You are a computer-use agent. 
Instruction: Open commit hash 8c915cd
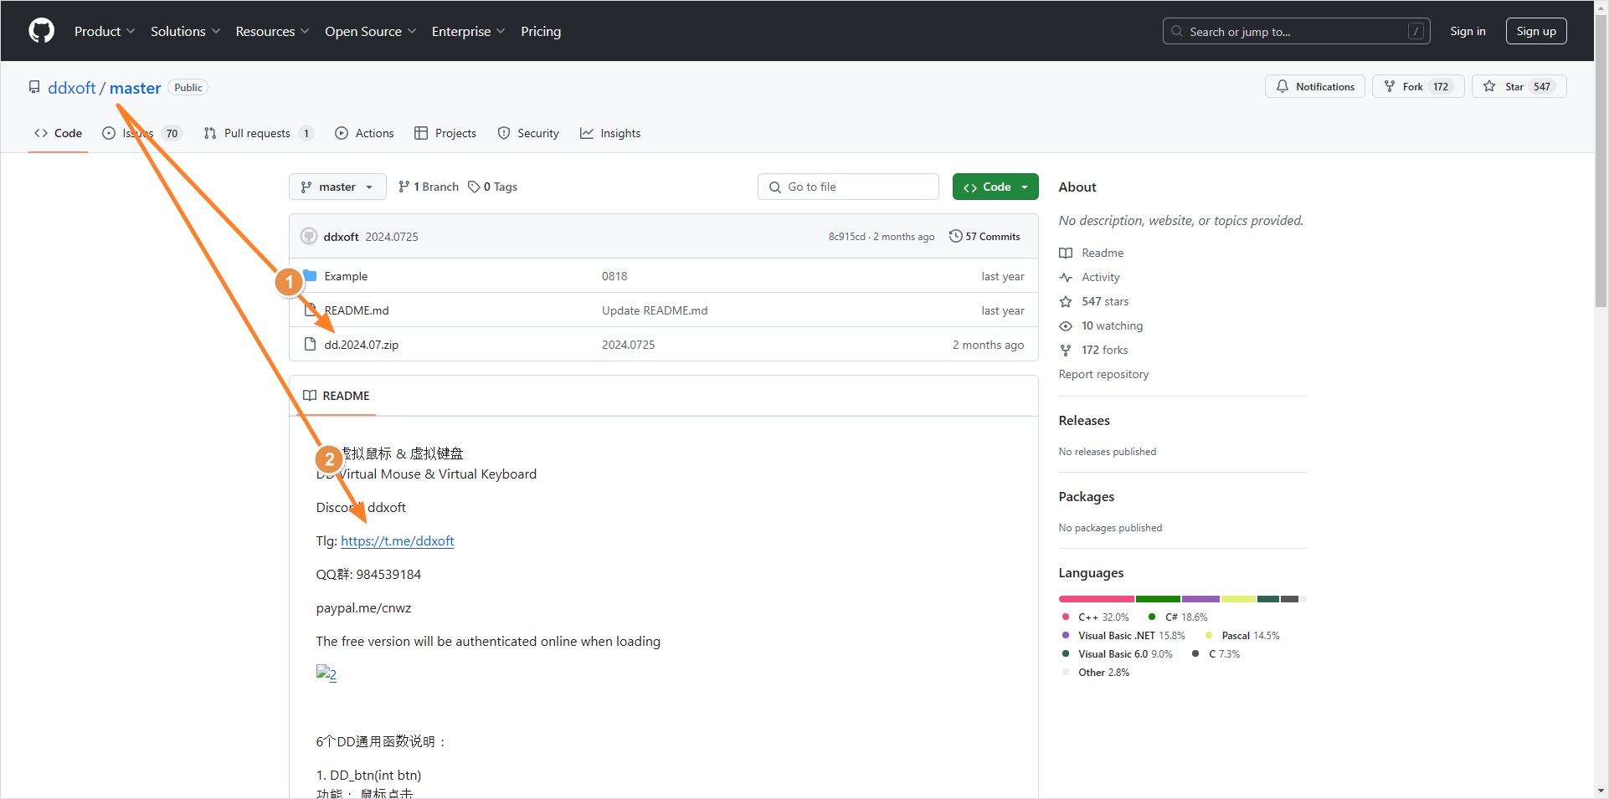click(x=847, y=237)
